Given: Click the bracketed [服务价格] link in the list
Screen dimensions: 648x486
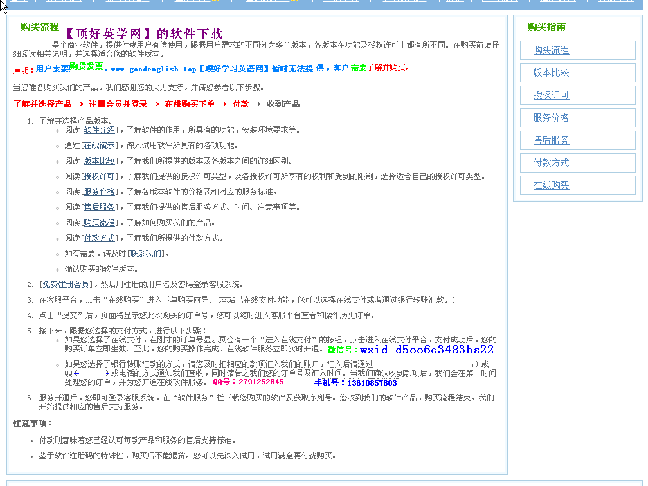Looking at the screenshot, I should 100,192.
